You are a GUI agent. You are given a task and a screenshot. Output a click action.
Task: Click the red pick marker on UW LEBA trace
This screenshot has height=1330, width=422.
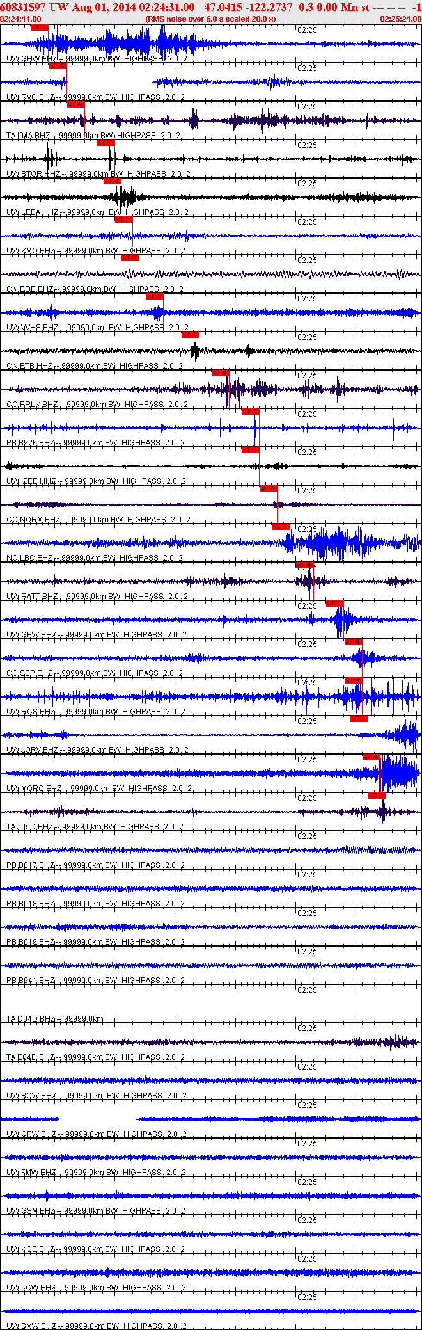pos(112,181)
